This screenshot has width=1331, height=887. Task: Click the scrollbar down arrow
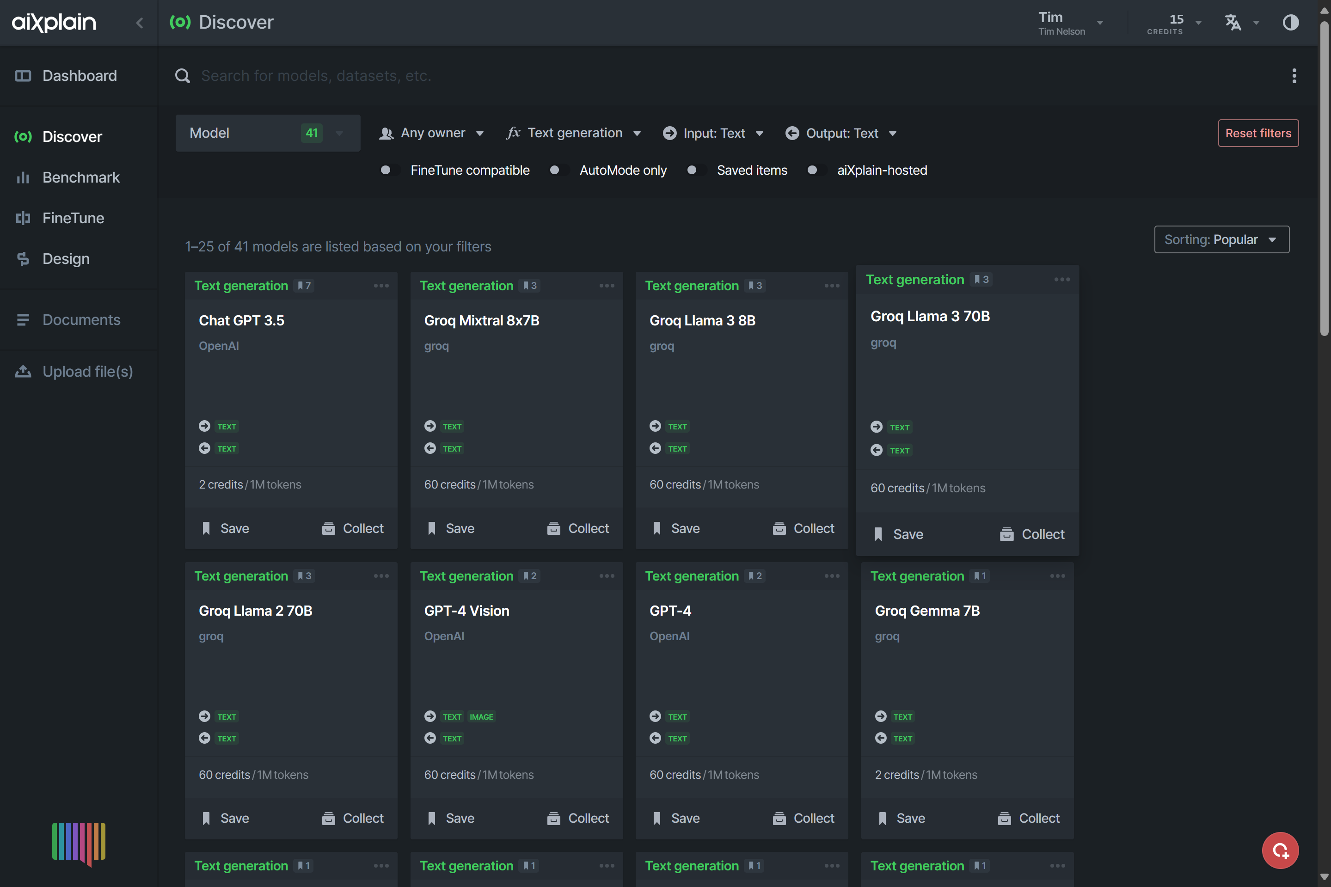tap(1324, 877)
